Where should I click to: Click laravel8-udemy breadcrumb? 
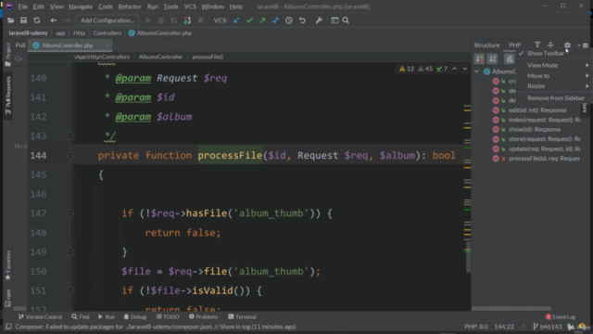[x=29, y=33]
